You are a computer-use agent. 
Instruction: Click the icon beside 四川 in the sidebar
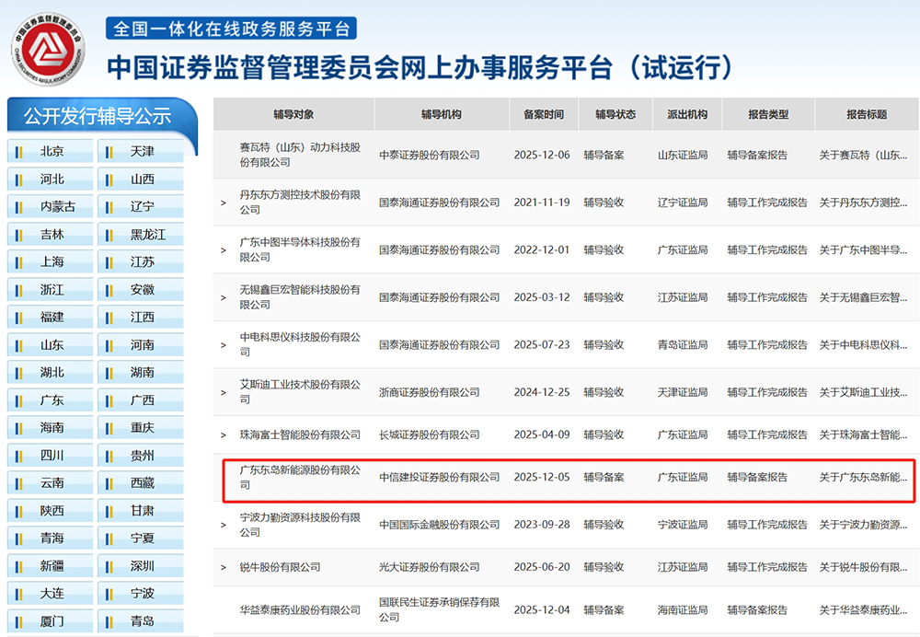click(x=17, y=455)
